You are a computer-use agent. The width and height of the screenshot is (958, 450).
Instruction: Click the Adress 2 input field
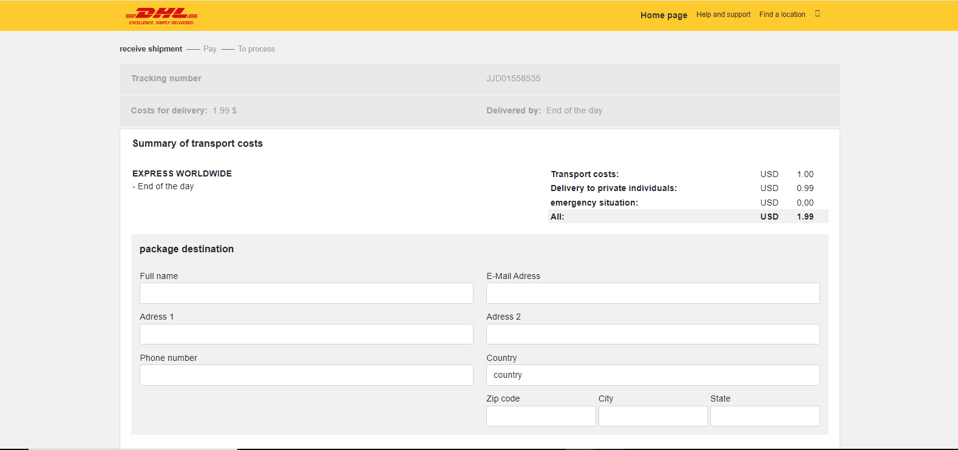tap(653, 334)
